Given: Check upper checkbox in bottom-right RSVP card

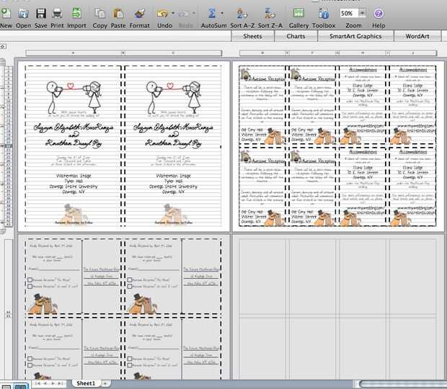Looking at the screenshot, I should pyautogui.click(x=130, y=359).
